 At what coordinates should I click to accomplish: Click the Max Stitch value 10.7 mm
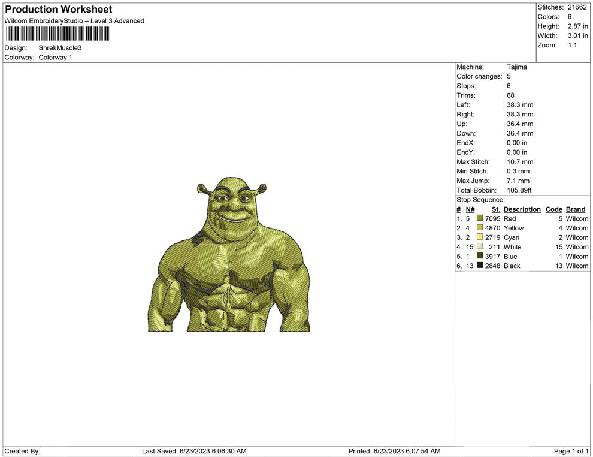click(x=520, y=162)
